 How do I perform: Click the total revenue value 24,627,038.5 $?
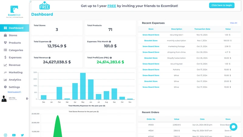tap(57, 62)
